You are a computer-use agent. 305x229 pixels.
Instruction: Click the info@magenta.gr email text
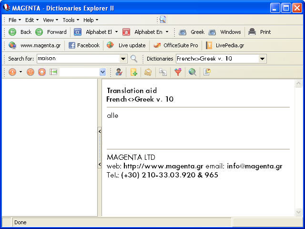point(254,166)
